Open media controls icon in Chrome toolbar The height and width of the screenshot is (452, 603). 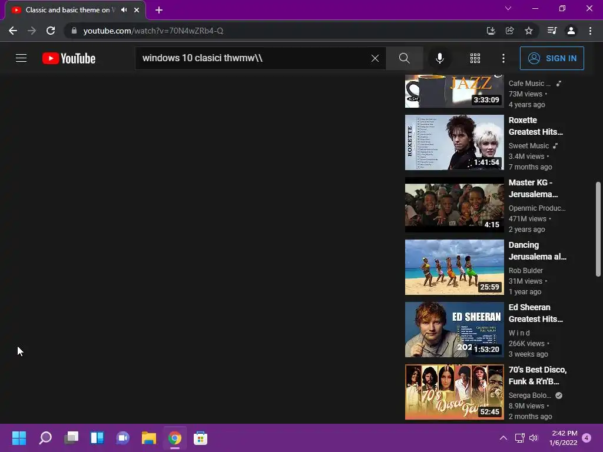552,31
